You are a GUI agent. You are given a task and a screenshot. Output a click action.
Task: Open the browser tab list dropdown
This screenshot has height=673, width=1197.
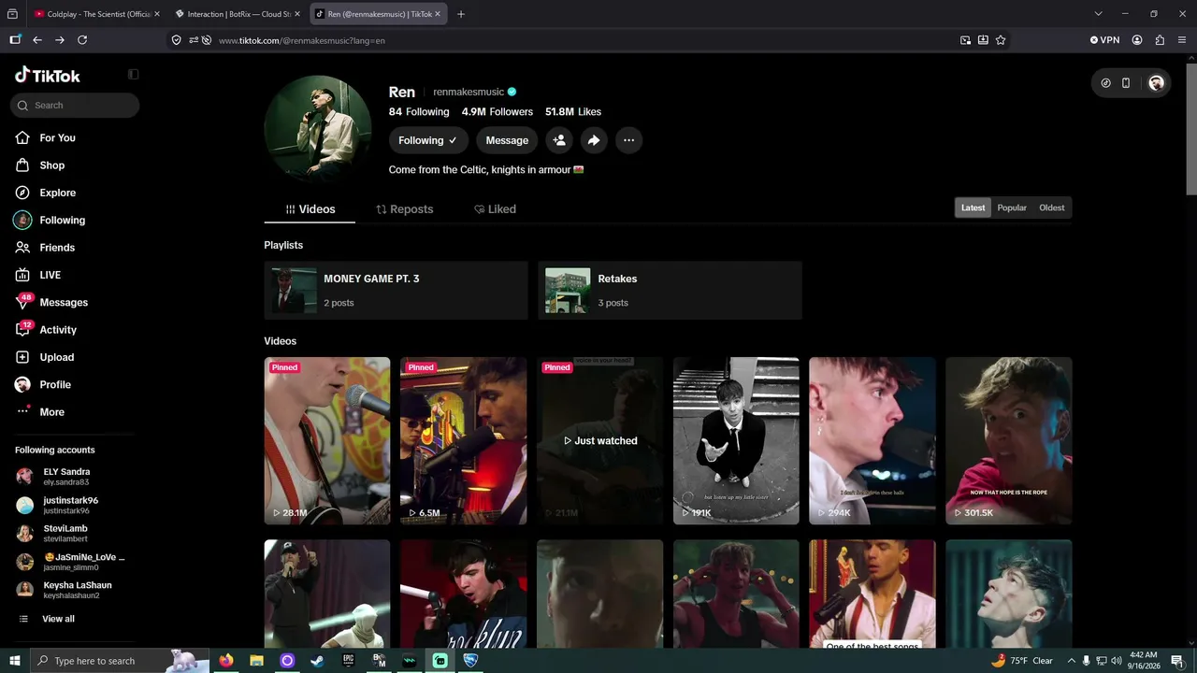[x=1098, y=14]
